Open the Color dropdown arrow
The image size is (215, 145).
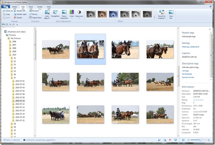pyautogui.click(x=72, y=18)
